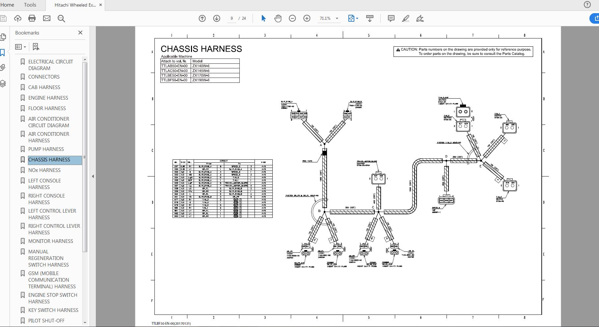Open MANUAL REGENERATION SWITCH HARNESS bookmark
The height and width of the screenshot is (327, 599).
(48, 258)
